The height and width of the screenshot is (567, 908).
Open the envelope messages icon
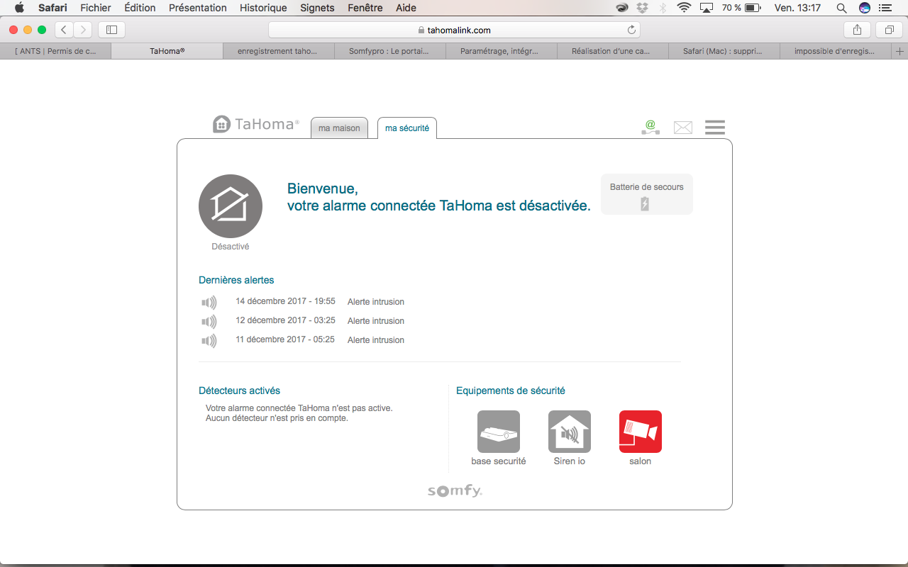(x=683, y=128)
